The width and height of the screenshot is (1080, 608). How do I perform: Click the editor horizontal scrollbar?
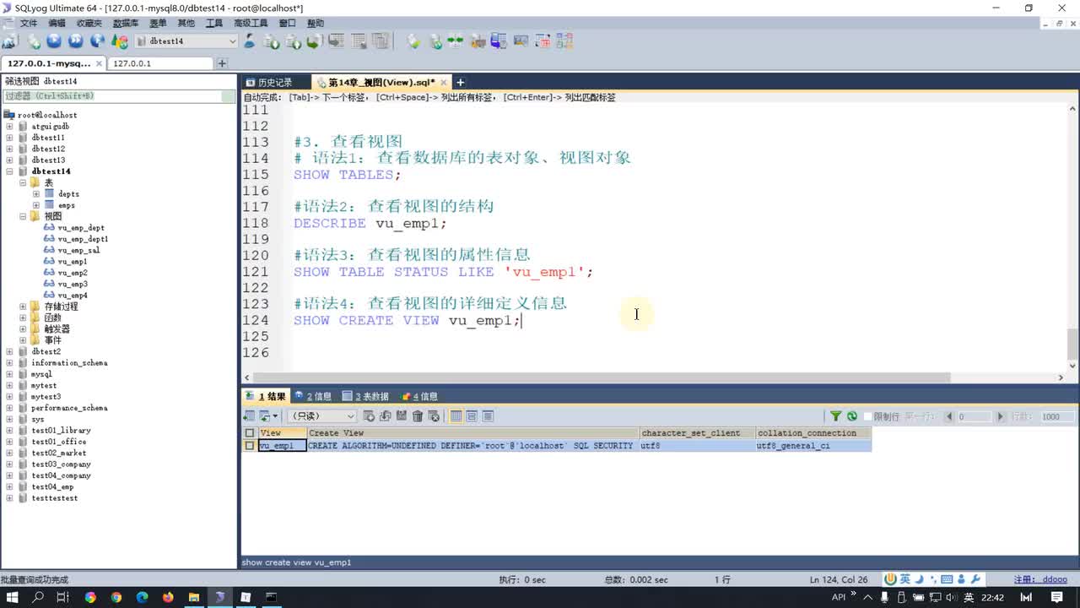(x=602, y=377)
